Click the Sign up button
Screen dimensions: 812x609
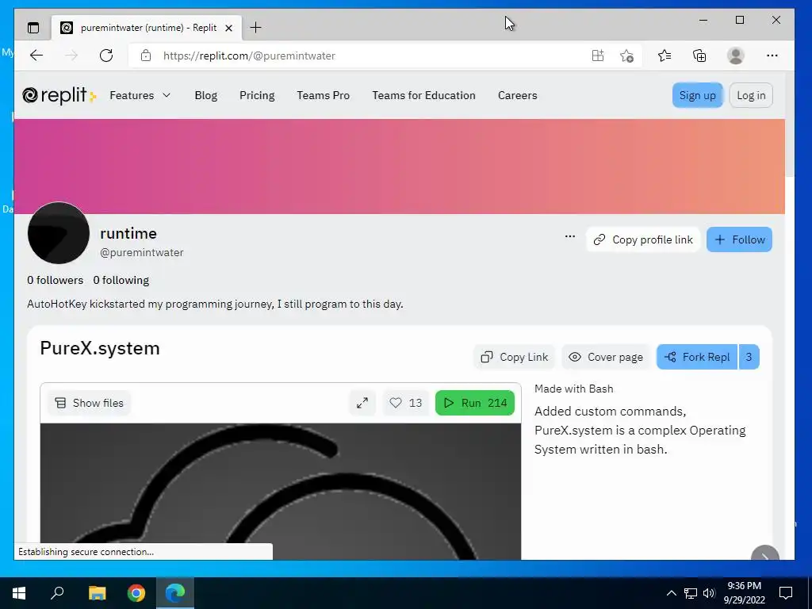pyautogui.click(x=697, y=95)
